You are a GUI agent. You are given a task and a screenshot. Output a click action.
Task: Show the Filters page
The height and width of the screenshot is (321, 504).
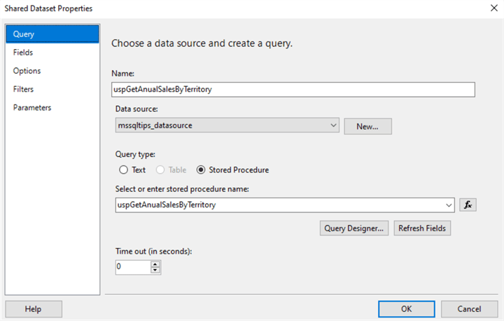23,89
